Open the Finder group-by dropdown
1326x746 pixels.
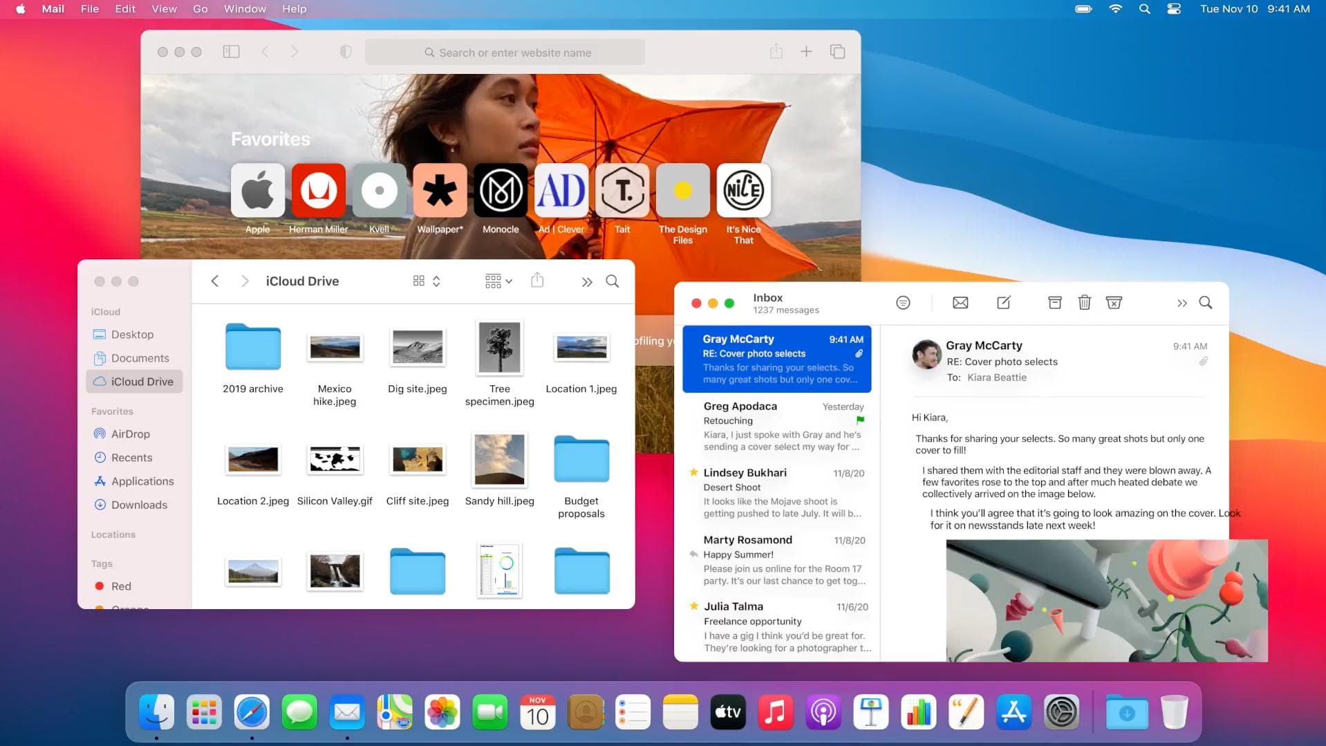point(498,281)
